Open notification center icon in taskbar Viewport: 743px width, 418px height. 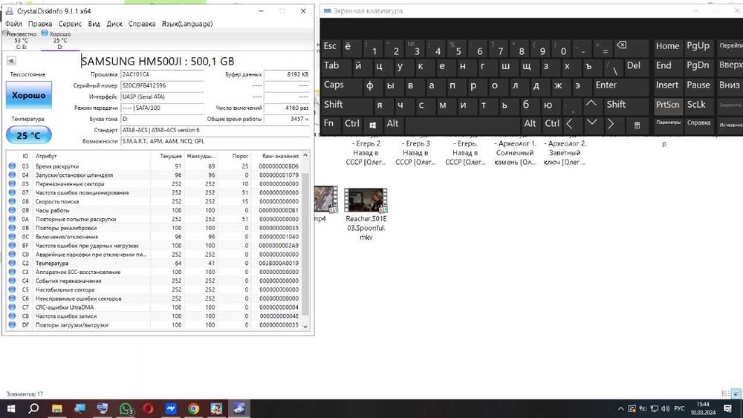pos(728,408)
